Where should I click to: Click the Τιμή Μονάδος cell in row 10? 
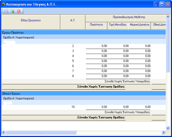click(118, 107)
